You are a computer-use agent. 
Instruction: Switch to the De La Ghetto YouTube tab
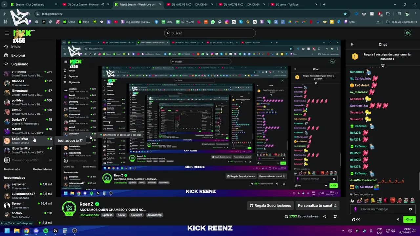(x=86, y=5)
